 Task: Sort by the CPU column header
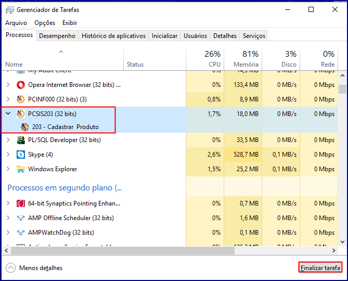[x=205, y=59]
